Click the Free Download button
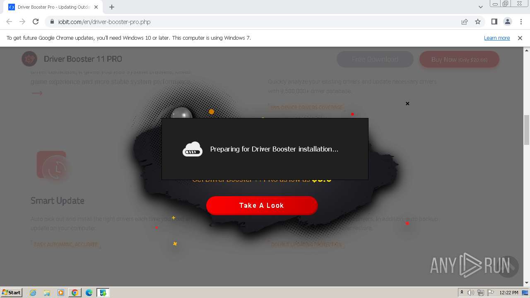This screenshot has width=530, height=298. click(x=375, y=59)
